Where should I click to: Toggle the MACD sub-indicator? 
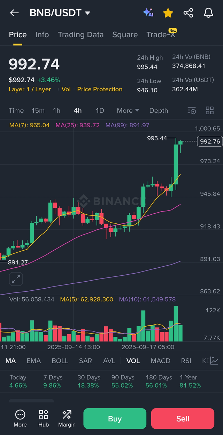[x=161, y=361]
